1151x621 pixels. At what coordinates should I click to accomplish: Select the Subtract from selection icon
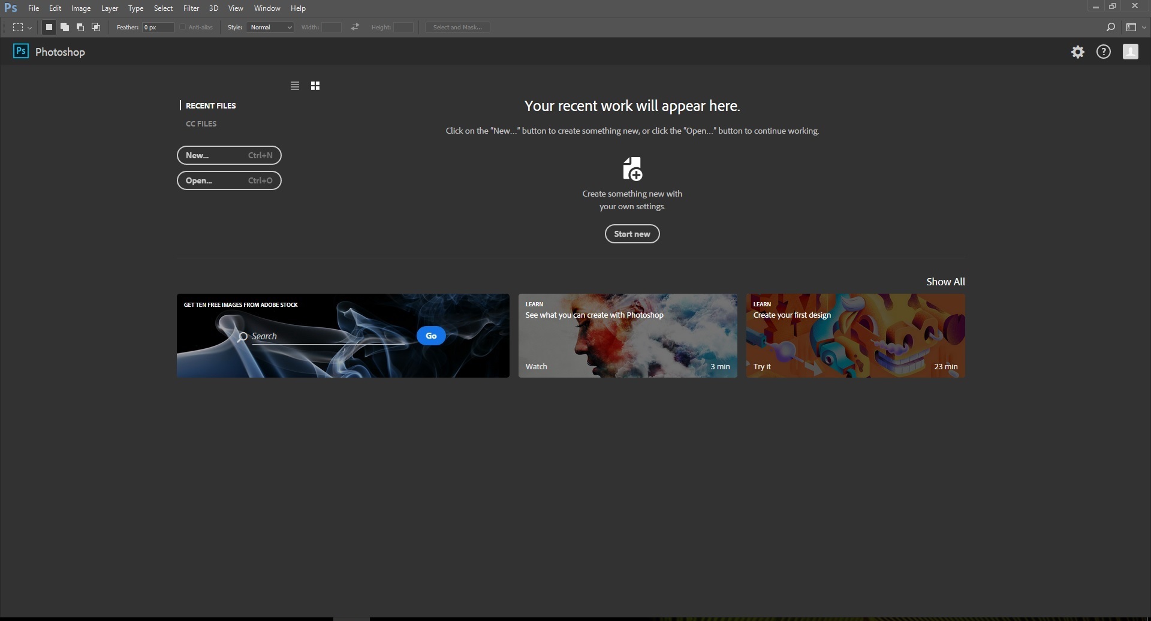pyautogui.click(x=80, y=27)
